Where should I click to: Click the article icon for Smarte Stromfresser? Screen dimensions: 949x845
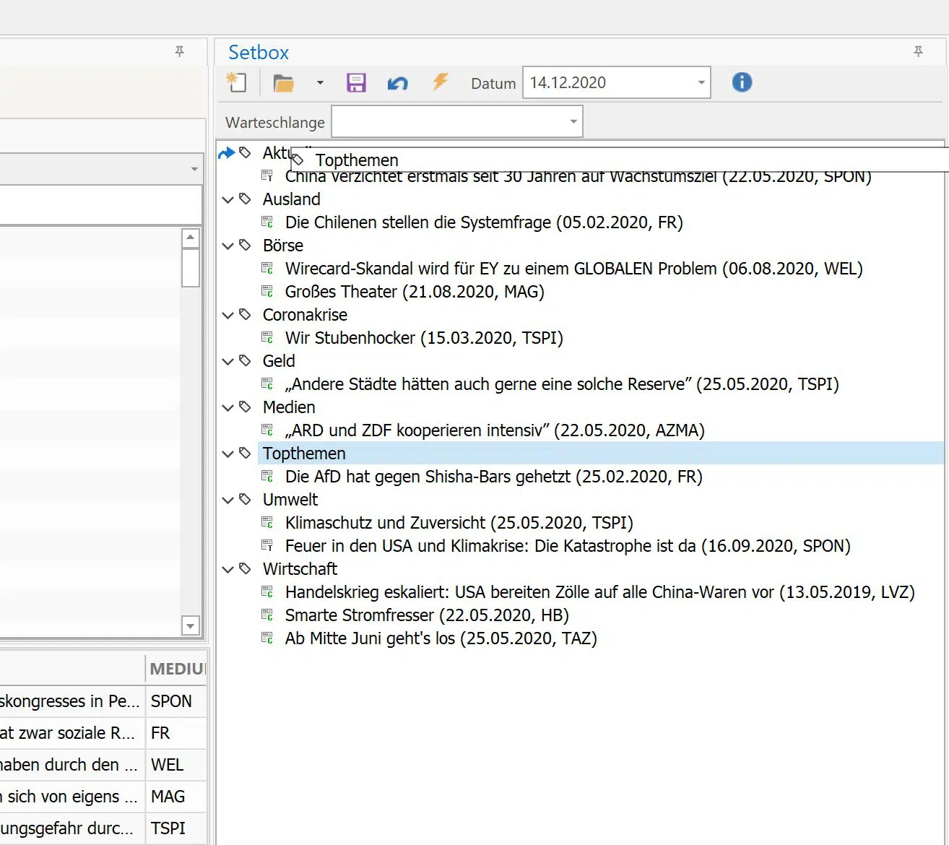click(267, 615)
